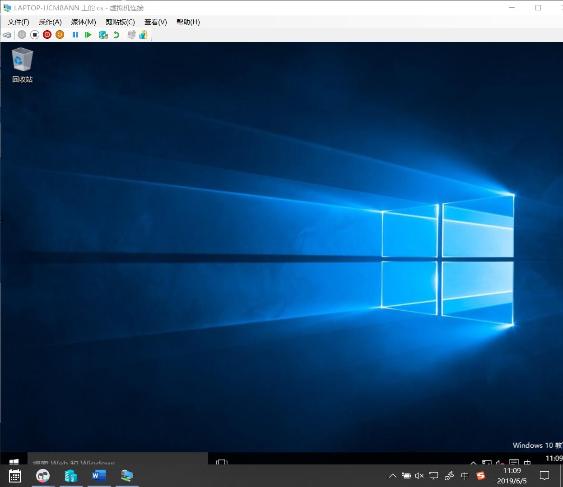Minimize the virtual machine connection window
Viewport: 563px width, 487px height.
pyautogui.click(x=512, y=8)
